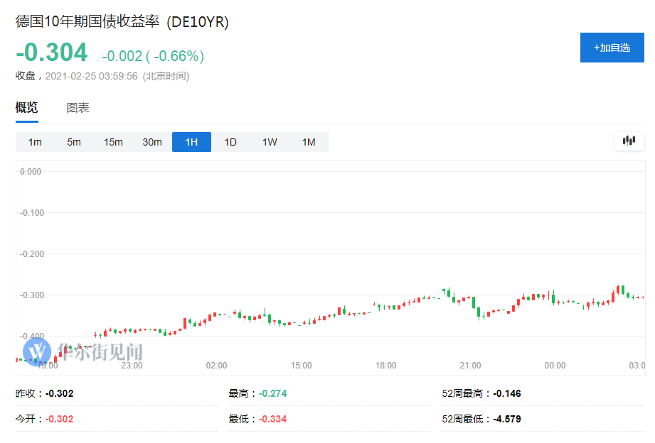Image resolution: width=655 pixels, height=443 pixels.
Task: Set chart interval to 1W
Action: [x=270, y=142]
